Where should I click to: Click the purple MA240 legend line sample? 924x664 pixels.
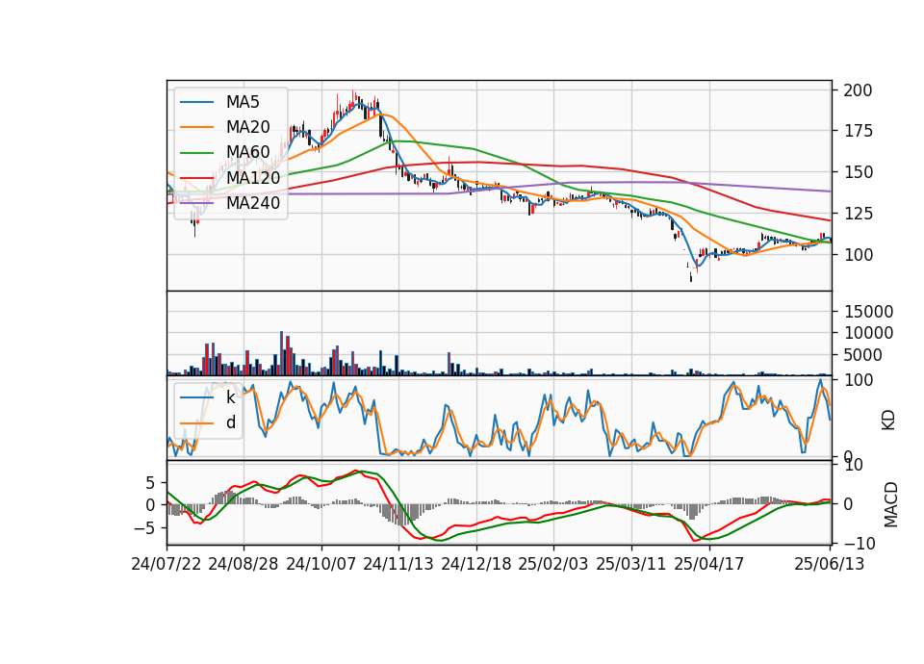(x=196, y=203)
